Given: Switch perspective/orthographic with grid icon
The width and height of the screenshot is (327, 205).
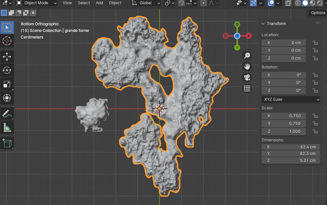Looking at the screenshot, I should (247, 88).
